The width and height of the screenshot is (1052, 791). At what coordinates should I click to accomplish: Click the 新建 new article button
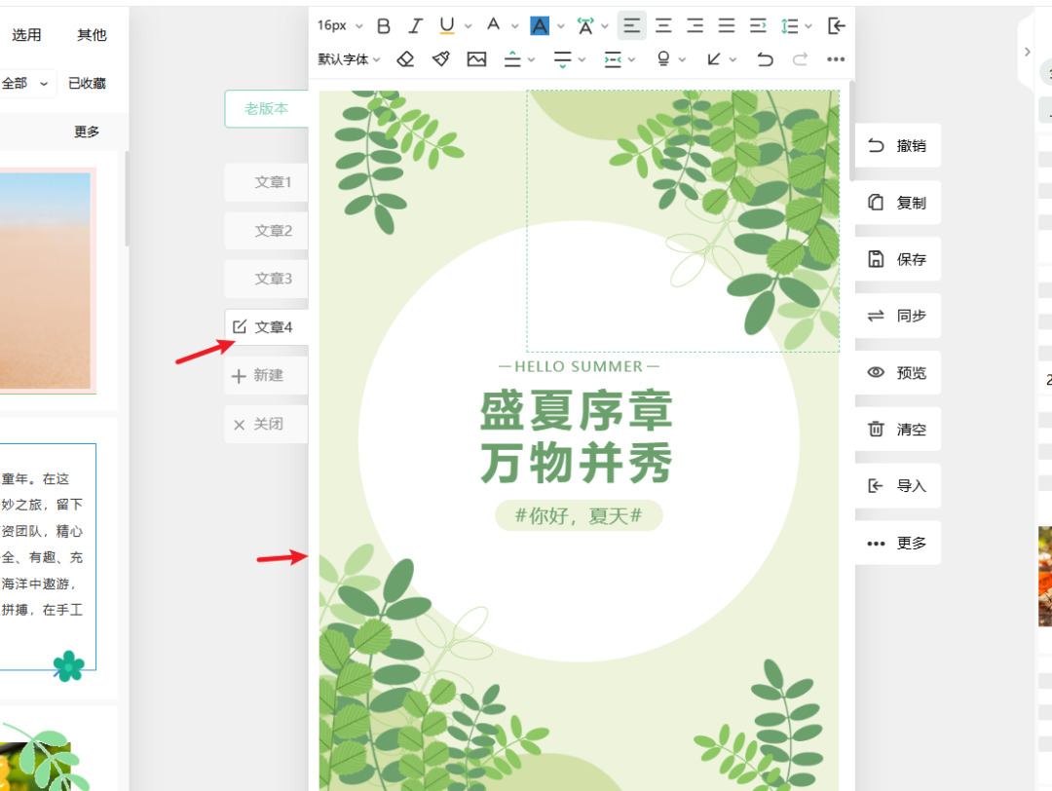click(267, 375)
